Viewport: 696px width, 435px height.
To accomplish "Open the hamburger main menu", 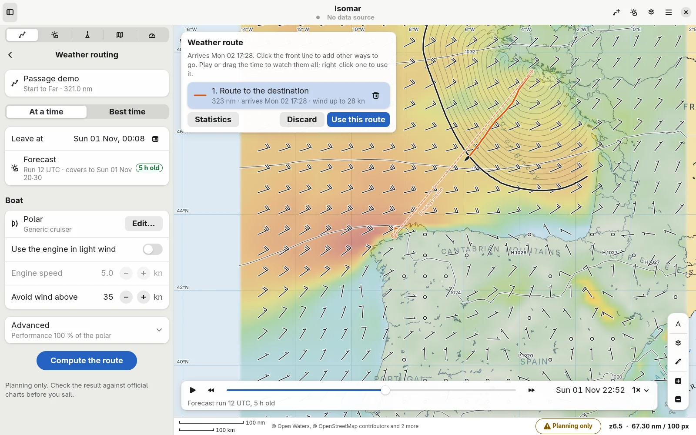I will click(669, 12).
